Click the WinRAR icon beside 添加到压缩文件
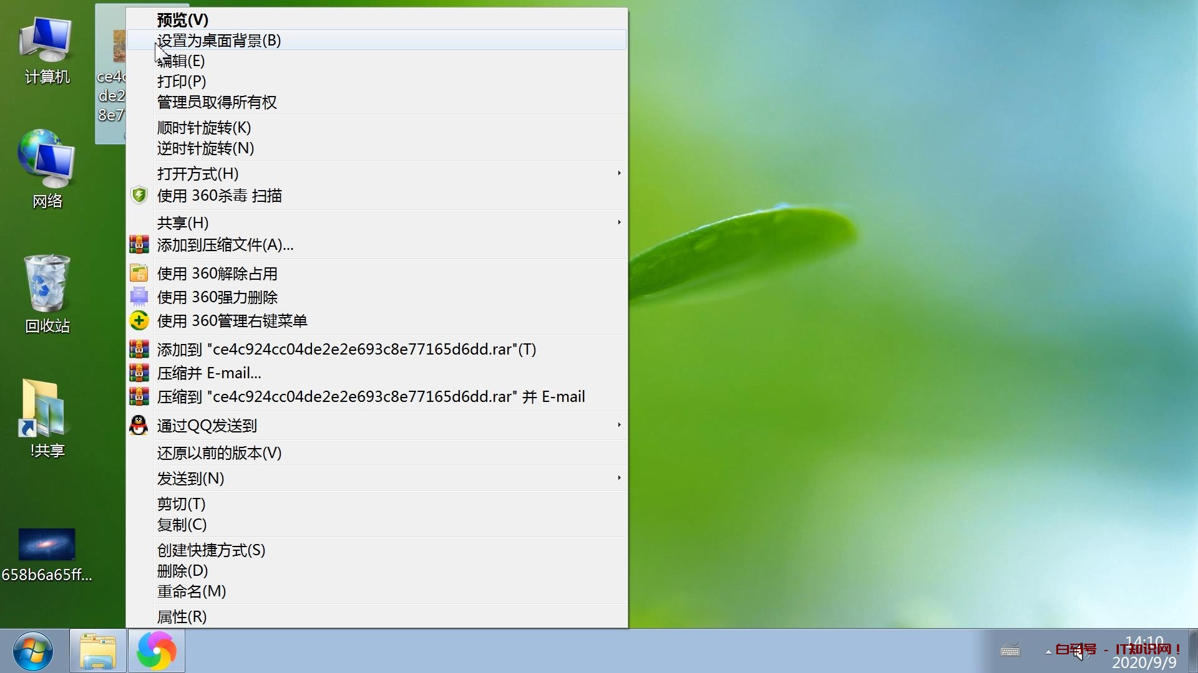Image resolution: width=1198 pixels, height=673 pixels. (x=139, y=245)
